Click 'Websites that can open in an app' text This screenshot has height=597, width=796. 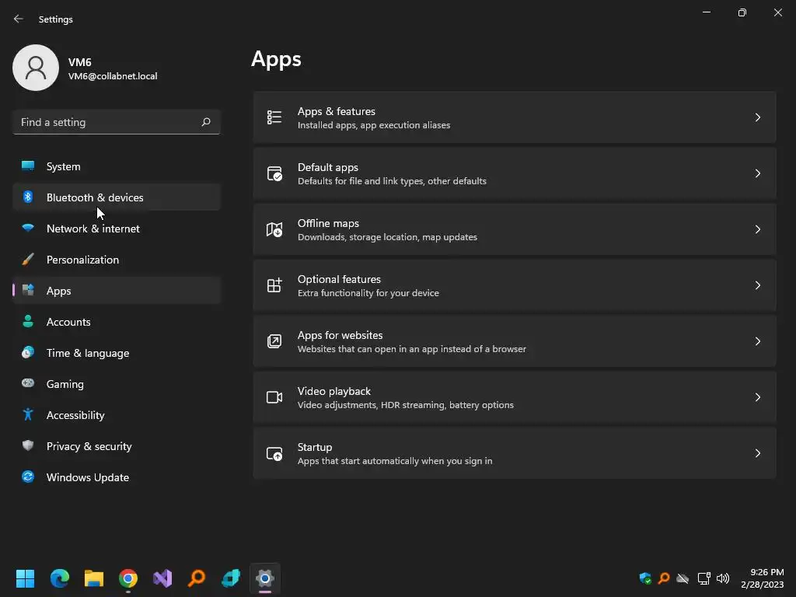[x=412, y=349]
